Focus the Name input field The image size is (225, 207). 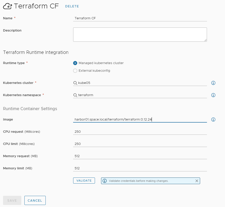[140, 18]
